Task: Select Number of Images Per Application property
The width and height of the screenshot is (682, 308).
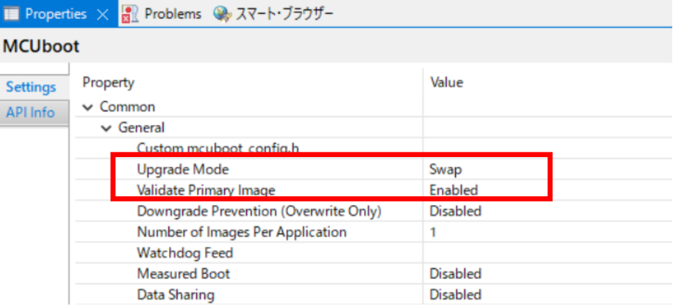Action: point(242,232)
